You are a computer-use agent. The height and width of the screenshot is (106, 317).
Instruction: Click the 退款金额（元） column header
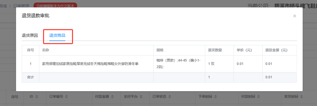(276, 50)
